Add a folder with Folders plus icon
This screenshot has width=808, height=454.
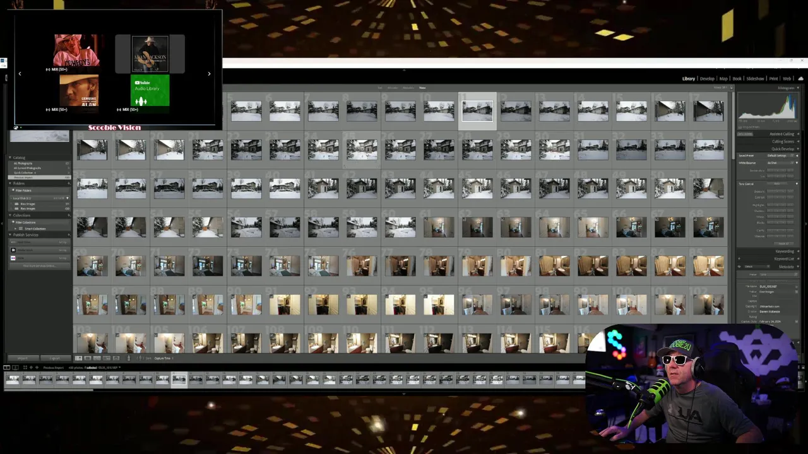pyautogui.click(x=68, y=183)
